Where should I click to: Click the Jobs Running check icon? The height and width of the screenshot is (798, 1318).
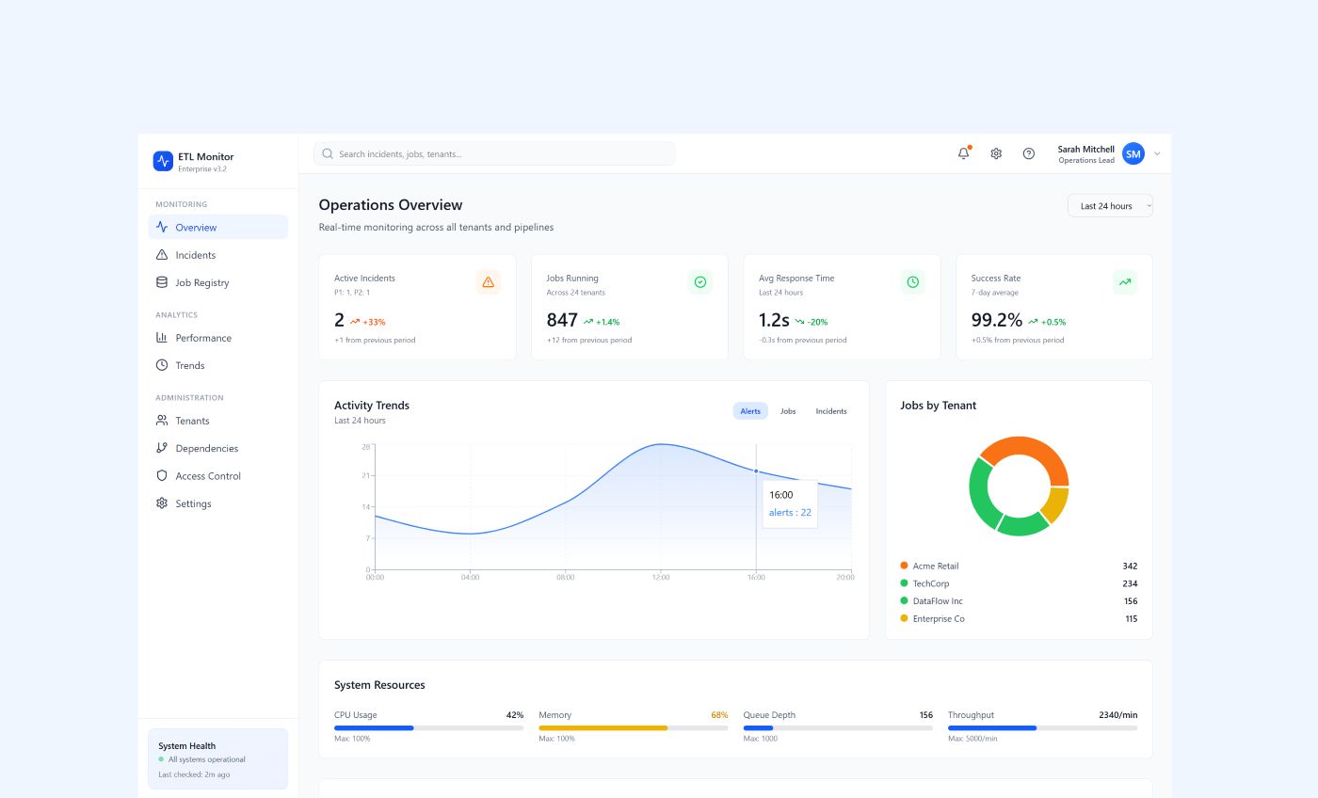click(x=700, y=281)
